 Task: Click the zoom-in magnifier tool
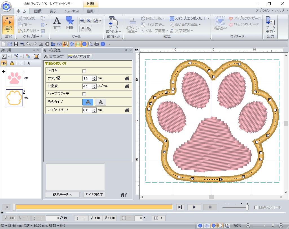coord(82,21)
